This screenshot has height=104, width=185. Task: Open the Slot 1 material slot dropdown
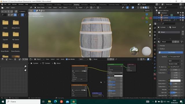point(84,59)
